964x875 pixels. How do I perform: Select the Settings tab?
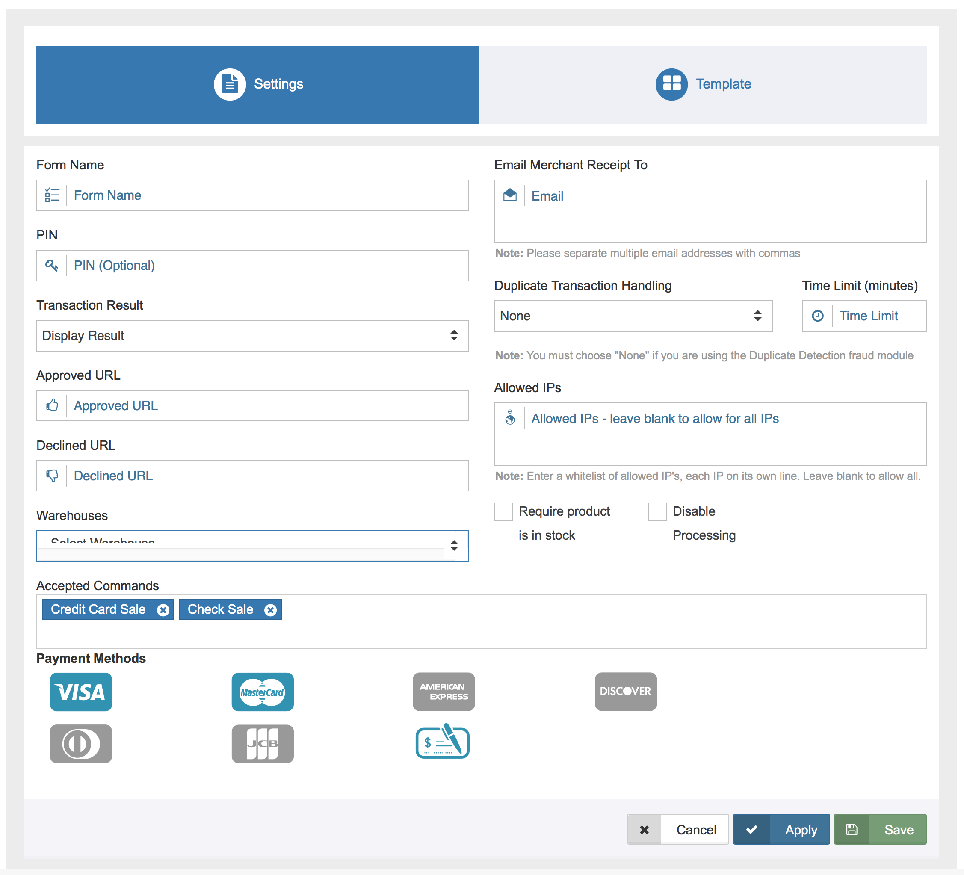click(258, 84)
